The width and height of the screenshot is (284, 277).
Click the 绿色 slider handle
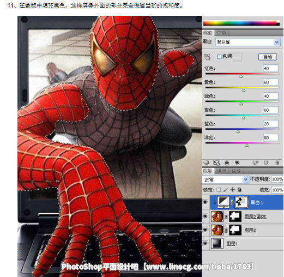(x=241, y=104)
